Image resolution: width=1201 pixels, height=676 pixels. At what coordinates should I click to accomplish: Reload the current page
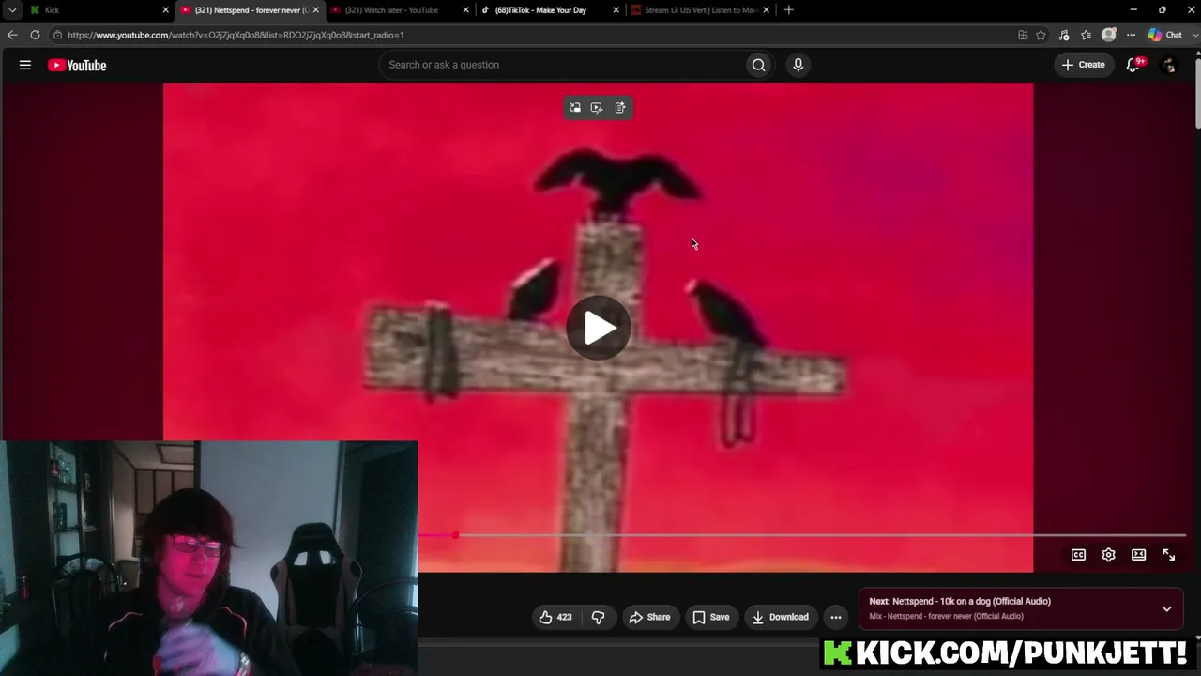tap(35, 35)
